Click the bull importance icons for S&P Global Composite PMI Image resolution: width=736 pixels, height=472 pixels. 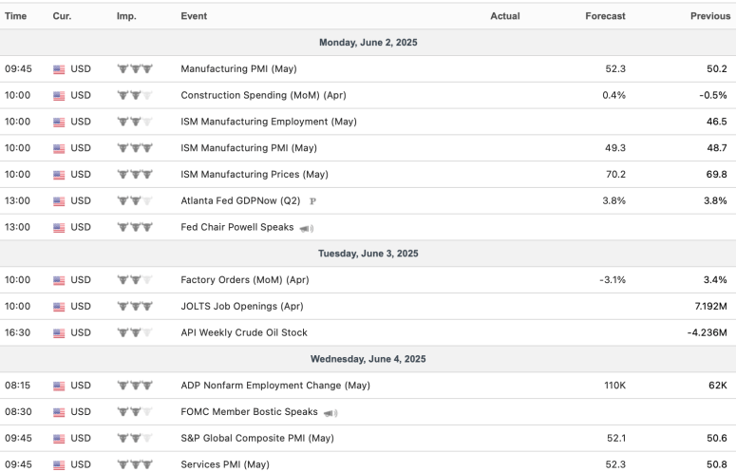(x=135, y=438)
